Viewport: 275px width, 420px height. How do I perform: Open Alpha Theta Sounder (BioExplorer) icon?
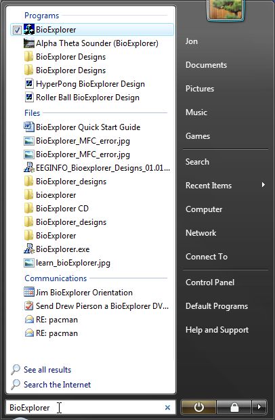29,43
